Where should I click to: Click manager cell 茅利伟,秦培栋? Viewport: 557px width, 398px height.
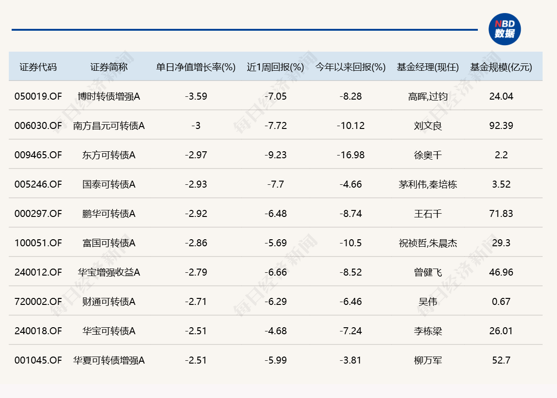[428, 184]
